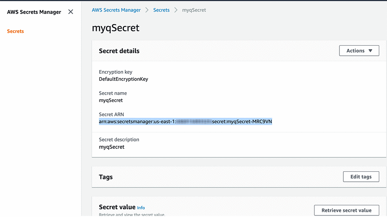
Task: Click the DefaultEncryptionKey value
Action: (123, 79)
